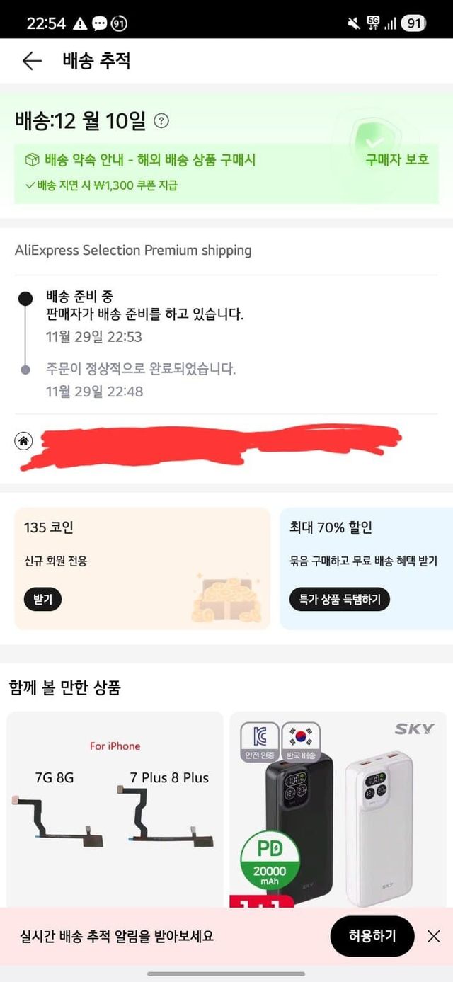Tap the delivery promise box icon
Image resolution: width=453 pixels, height=982 pixels.
(32, 159)
